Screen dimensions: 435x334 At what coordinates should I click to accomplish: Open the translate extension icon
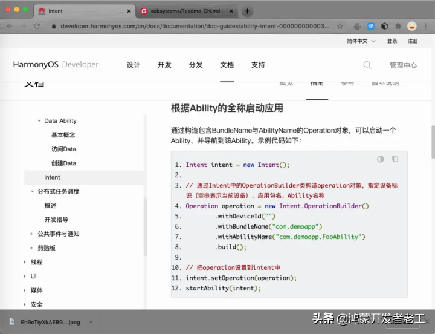(370, 26)
